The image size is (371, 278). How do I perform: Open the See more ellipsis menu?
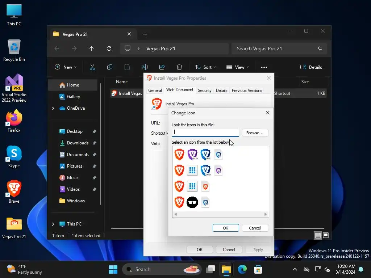pos(264,67)
